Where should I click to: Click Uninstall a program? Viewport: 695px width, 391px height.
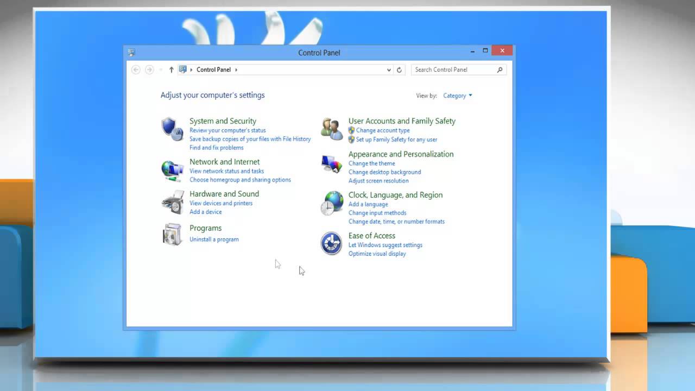click(214, 239)
